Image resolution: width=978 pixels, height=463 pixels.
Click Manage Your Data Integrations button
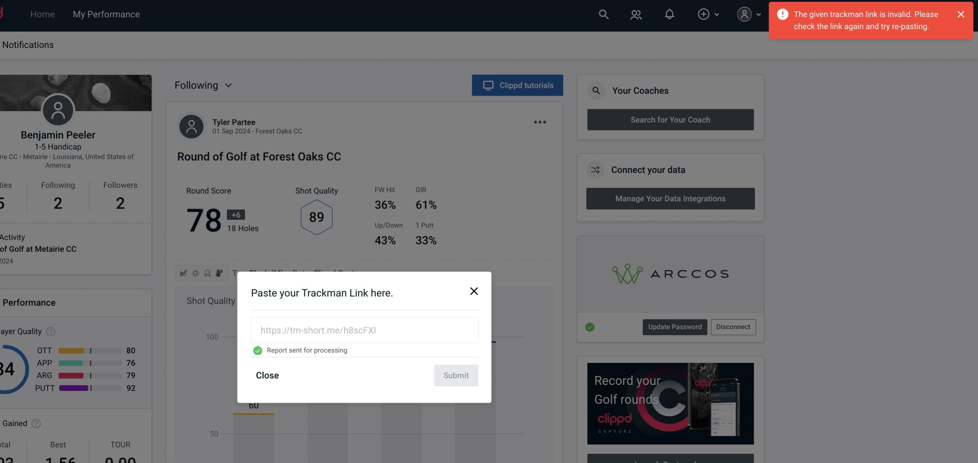pyautogui.click(x=671, y=198)
